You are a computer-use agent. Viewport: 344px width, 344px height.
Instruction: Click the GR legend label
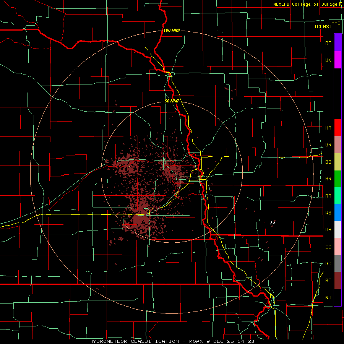tap(328, 145)
